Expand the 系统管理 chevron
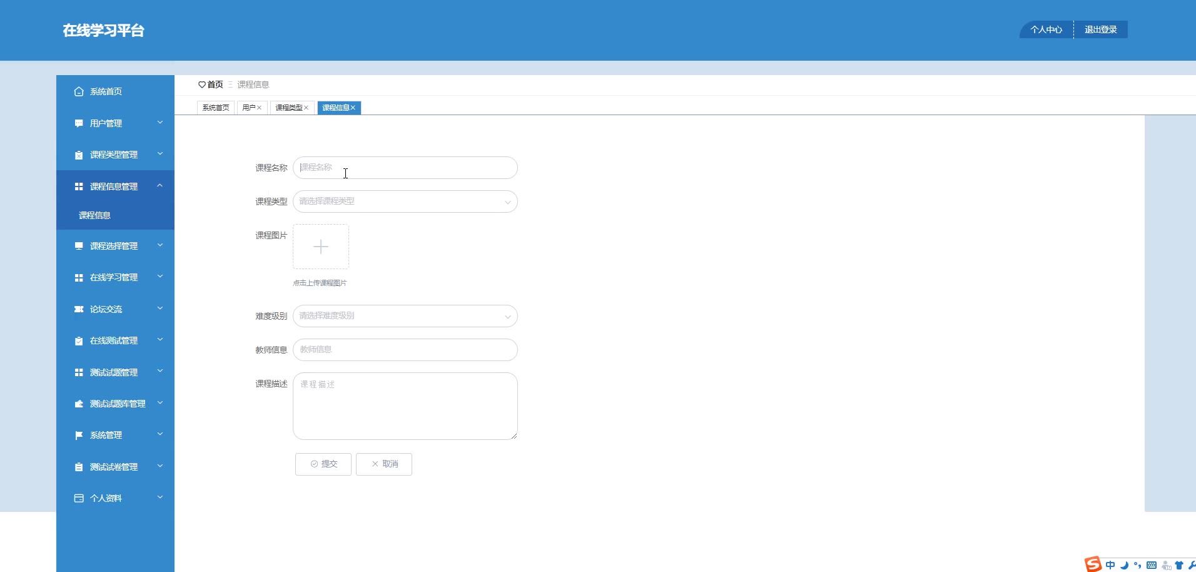Screen dimensions: 1196x572 click(160, 434)
